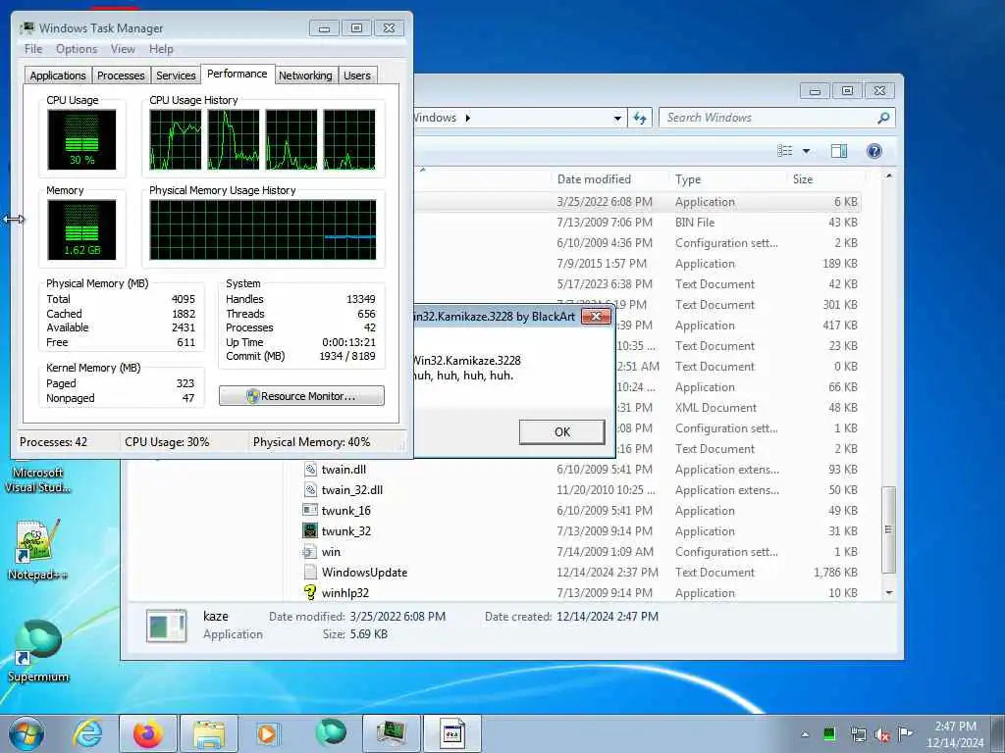1005x753 pixels.
Task: Select the Performance tab
Action: (238, 74)
